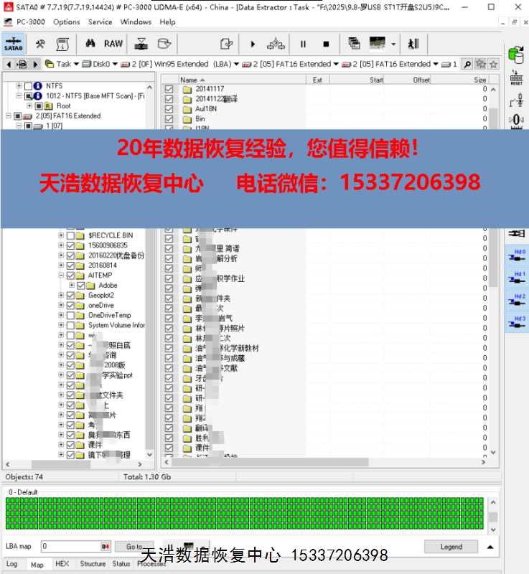The height and width of the screenshot is (574, 529).
Task: Collapse the AITEMP tree folder
Action: pos(62,276)
